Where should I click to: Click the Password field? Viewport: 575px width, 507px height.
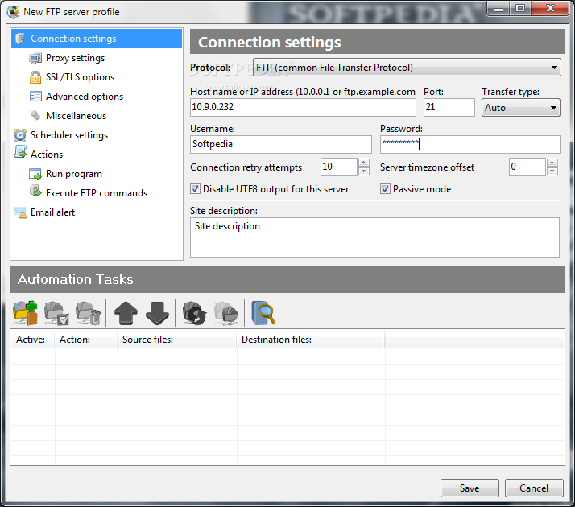click(x=470, y=144)
